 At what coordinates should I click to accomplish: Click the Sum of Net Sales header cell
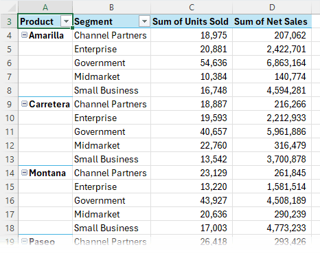tap(272, 21)
